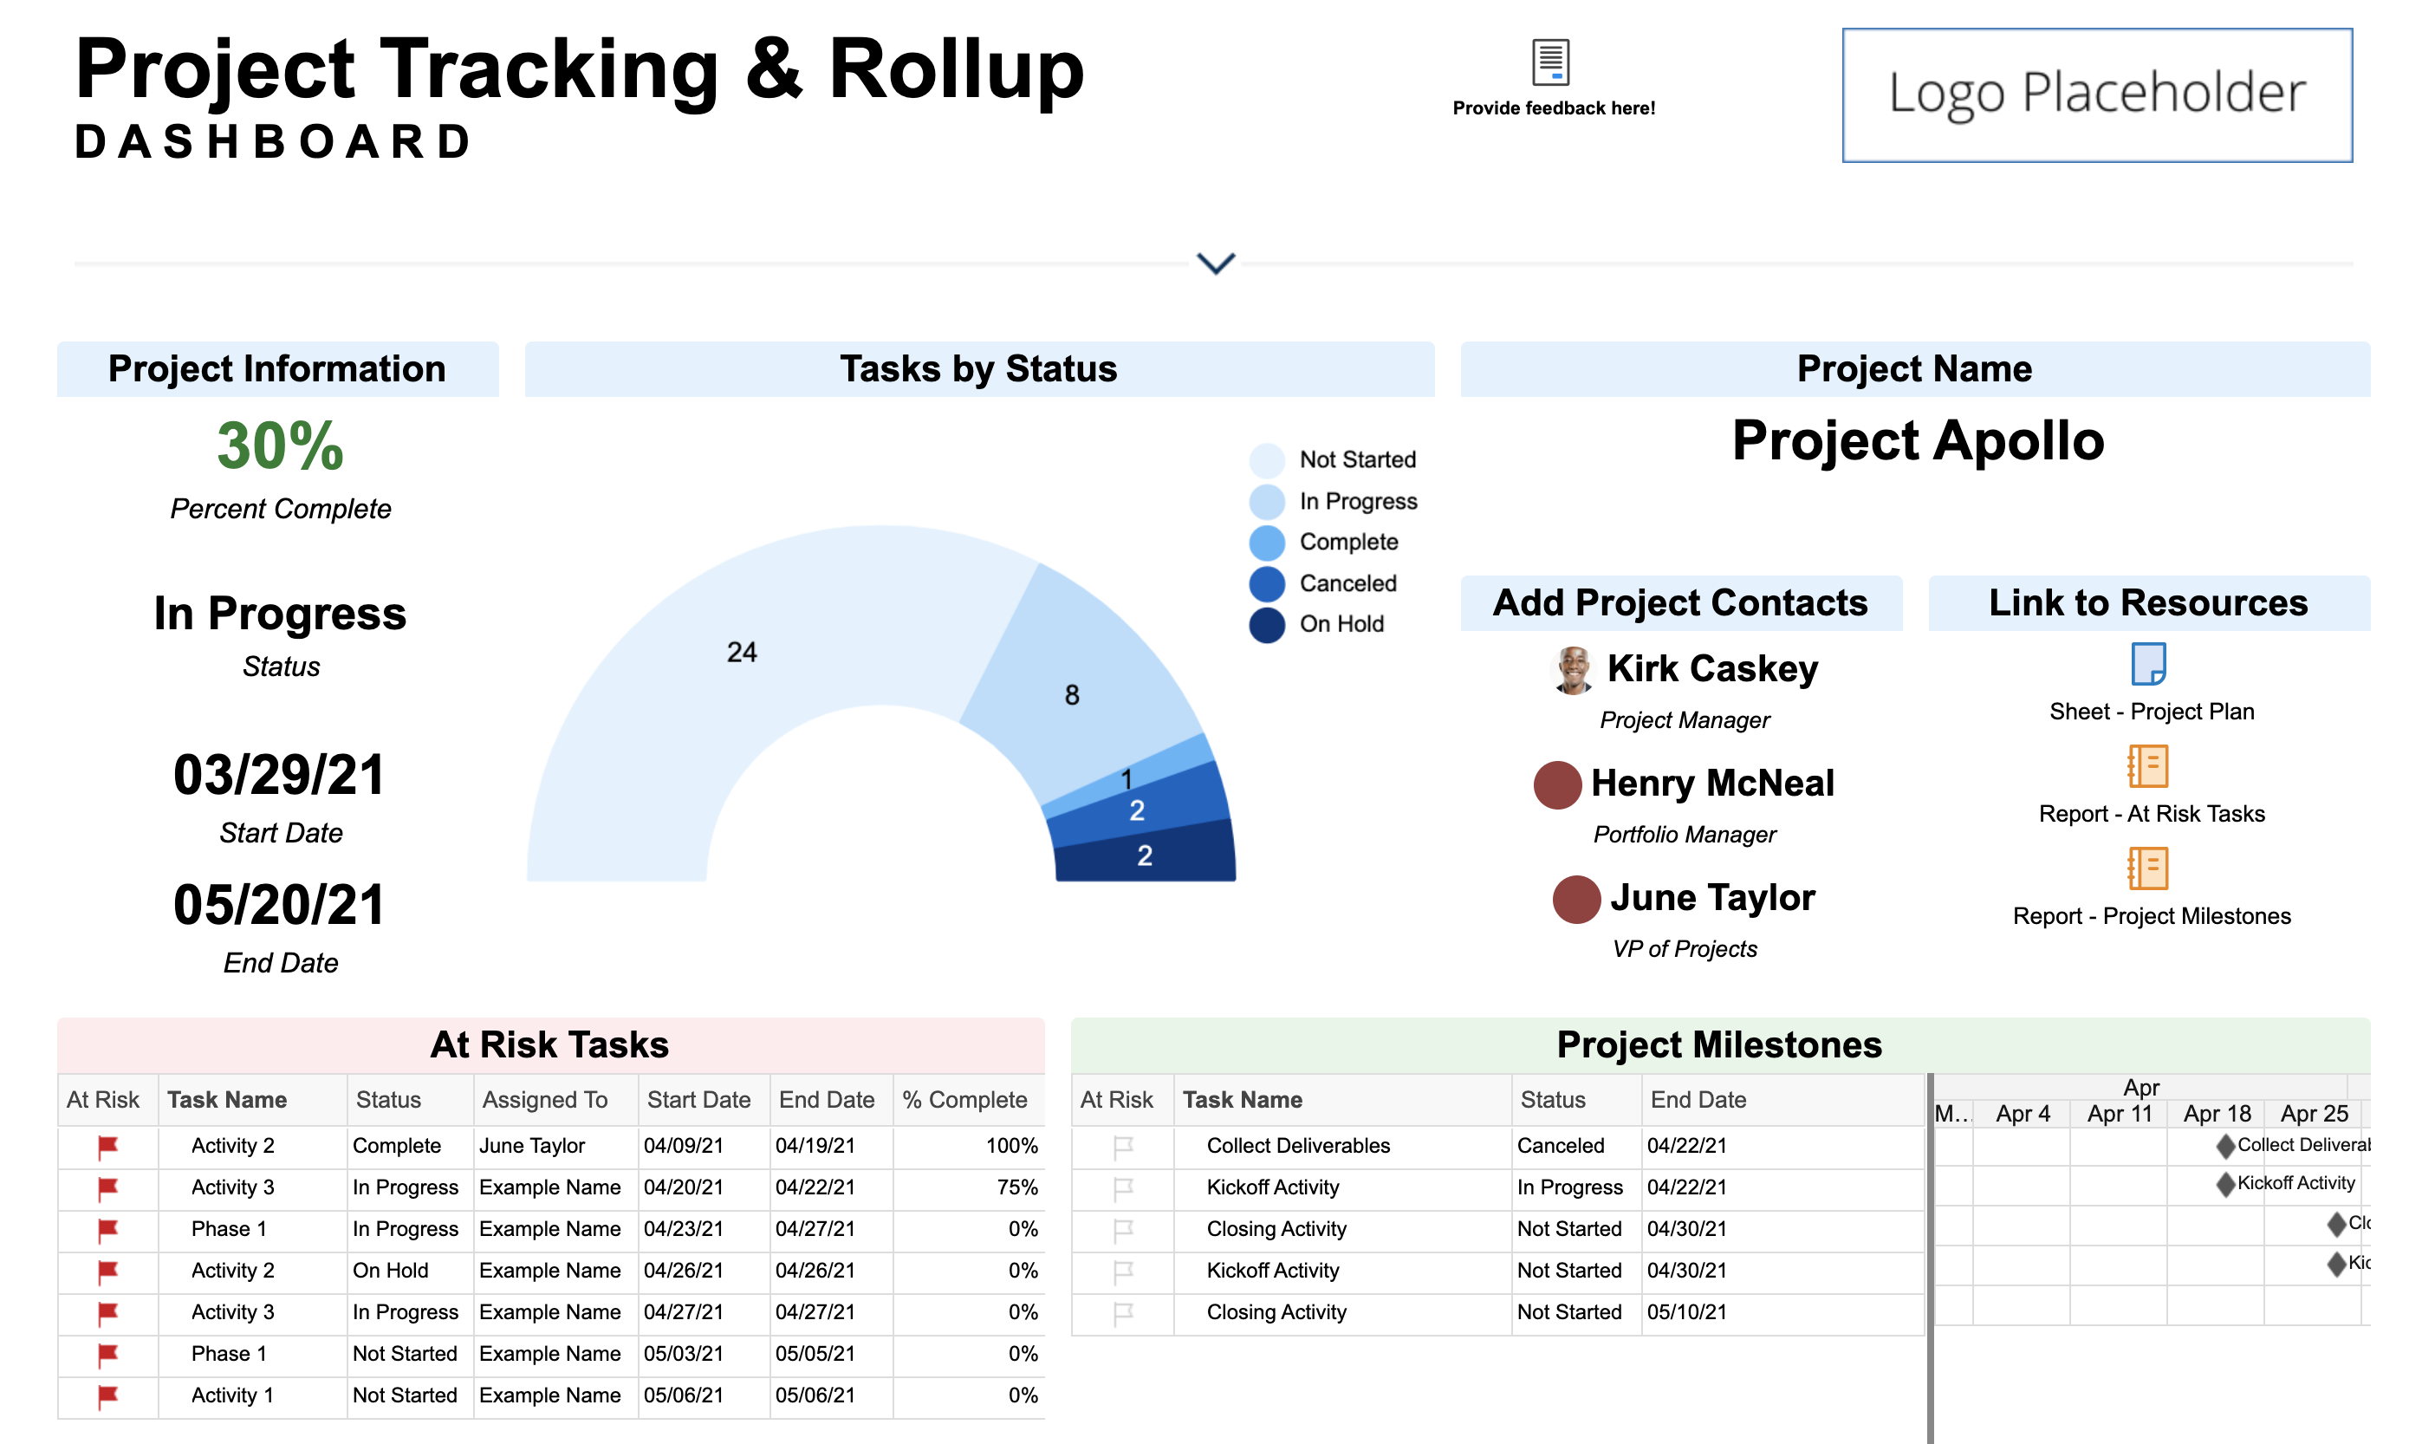This screenshot has height=1444, width=2409.
Task: Collapse header section using chevron divider
Action: click(x=1215, y=263)
